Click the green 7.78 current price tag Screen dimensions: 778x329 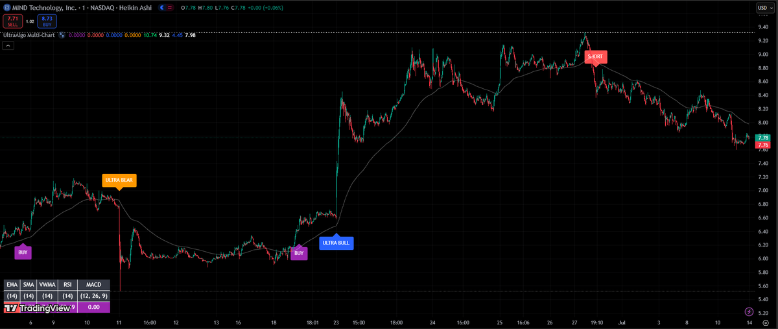(763, 138)
